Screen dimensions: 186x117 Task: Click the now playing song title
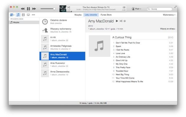[x=96, y=7]
